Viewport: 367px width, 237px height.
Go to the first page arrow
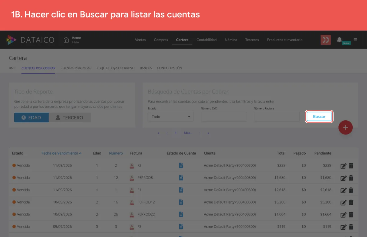click(x=159, y=133)
